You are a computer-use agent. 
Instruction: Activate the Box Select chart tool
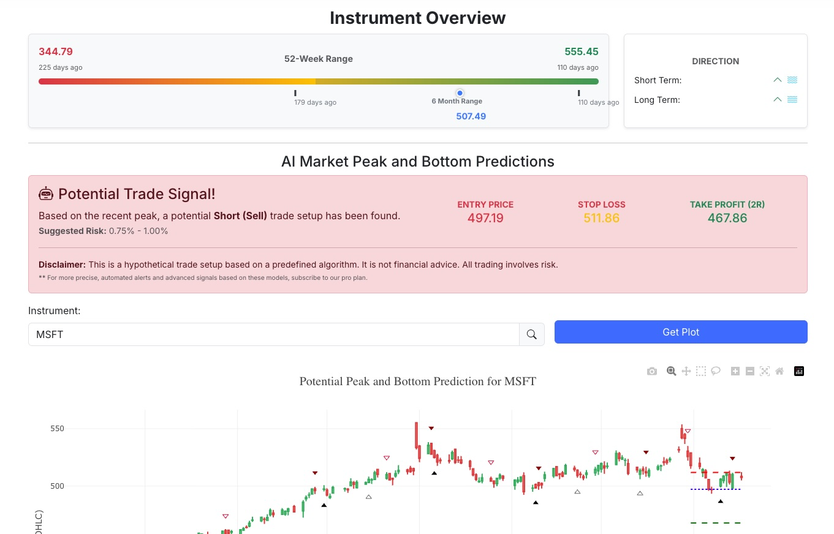click(x=701, y=371)
